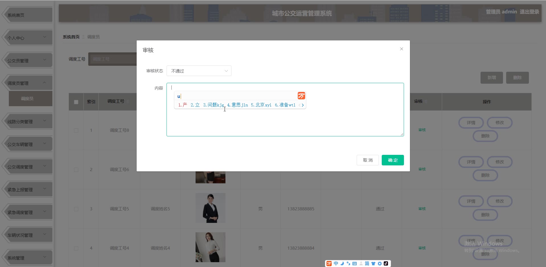Check the checkbox for row 调度工号4
Viewport: 546px width, 267px height.
click(x=76, y=248)
